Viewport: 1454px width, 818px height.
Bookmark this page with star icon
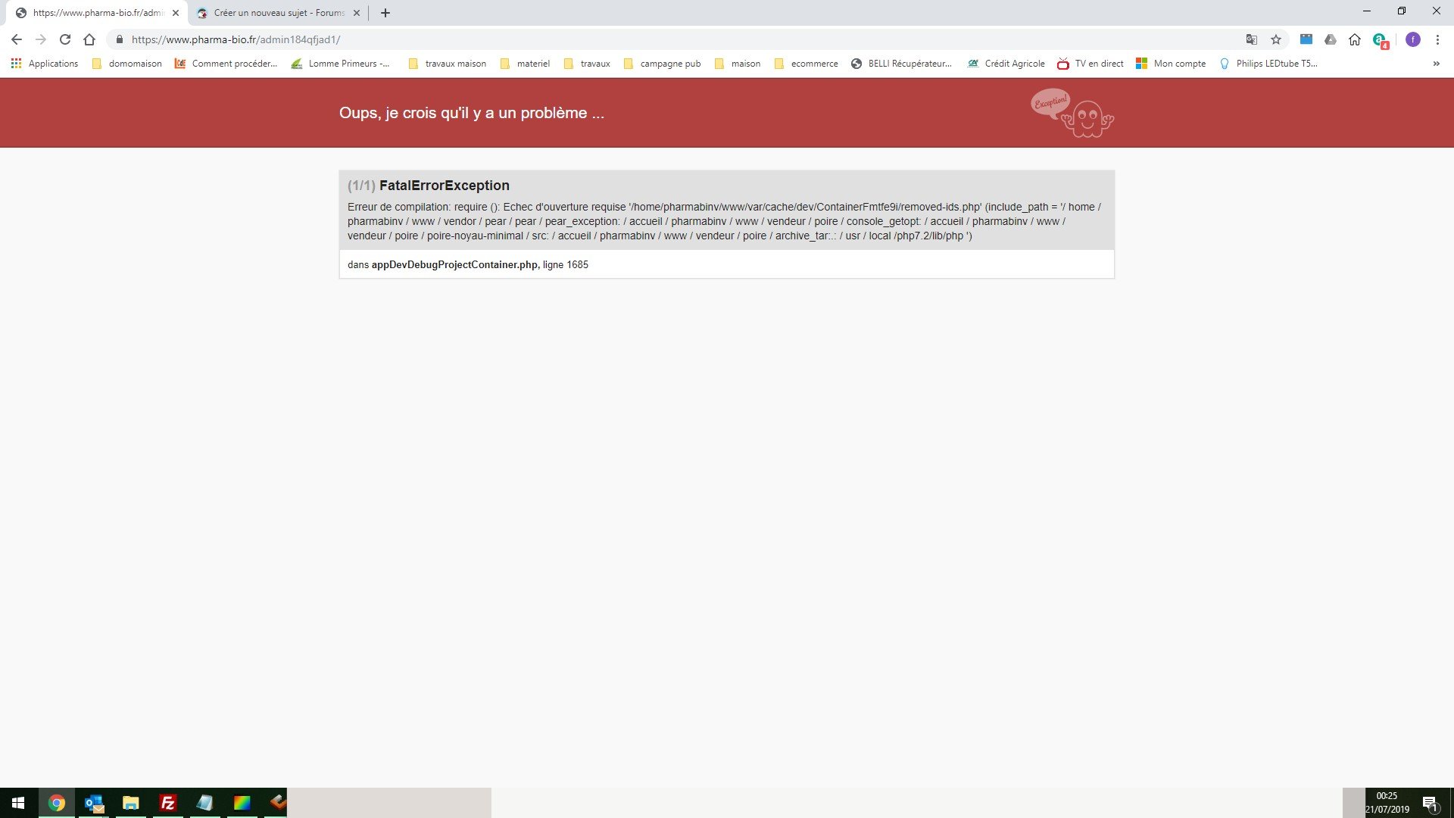tap(1276, 39)
